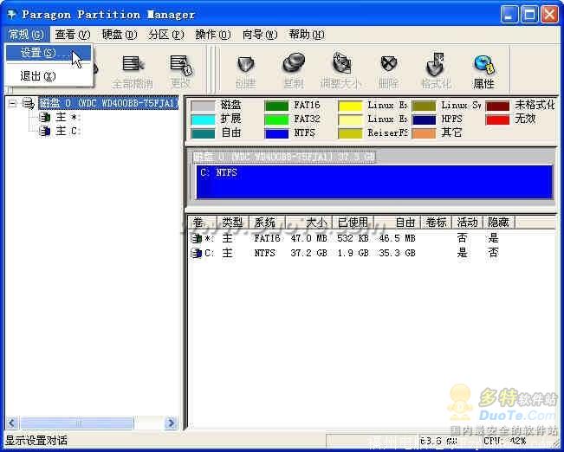This screenshot has height=452, width=564.
Task: Click the title bar app pin icon
Action: 11,15
